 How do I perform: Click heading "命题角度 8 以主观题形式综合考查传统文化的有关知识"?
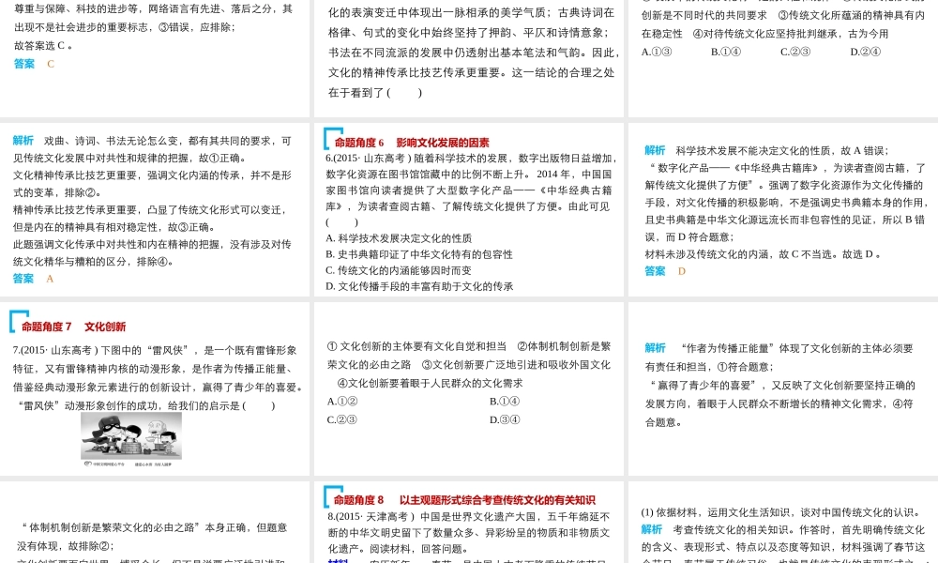(x=464, y=500)
